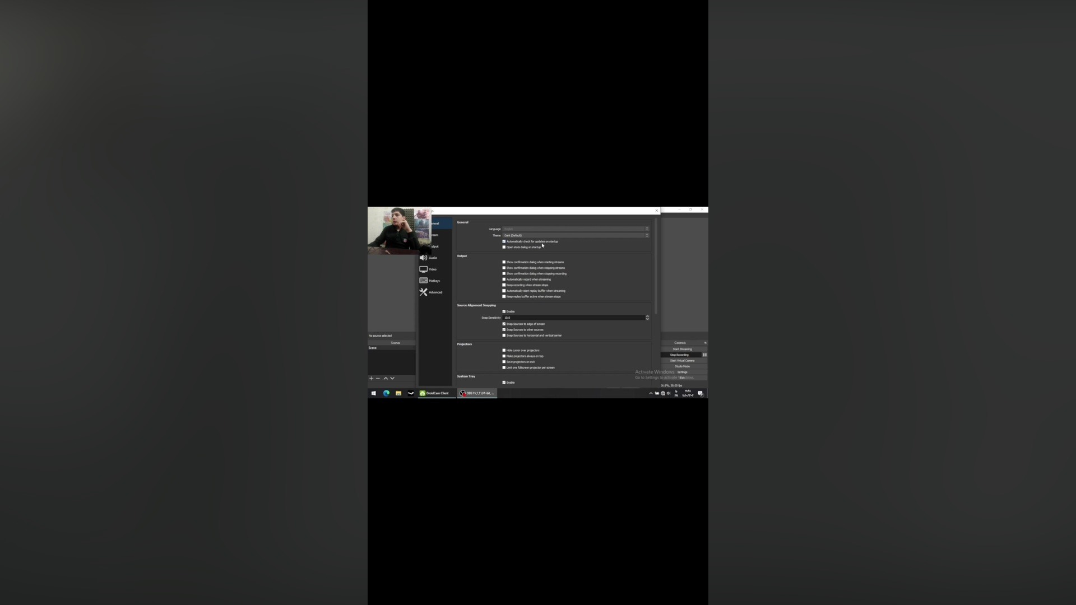This screenshot has width=1076, height=605.
Task: Enable Open stats dialog on startup
Action: tap(504, 247)
